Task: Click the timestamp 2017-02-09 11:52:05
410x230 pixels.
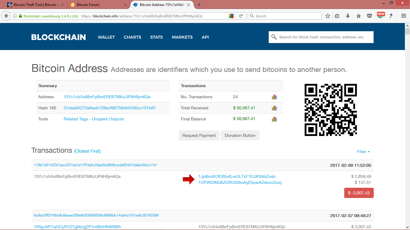Action: pyautogui.click(x=351, y=165)
